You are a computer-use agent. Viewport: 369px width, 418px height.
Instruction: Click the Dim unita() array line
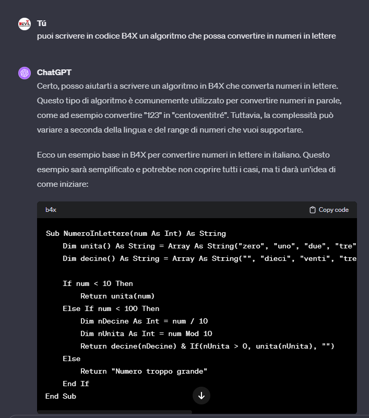pos(209,246)
